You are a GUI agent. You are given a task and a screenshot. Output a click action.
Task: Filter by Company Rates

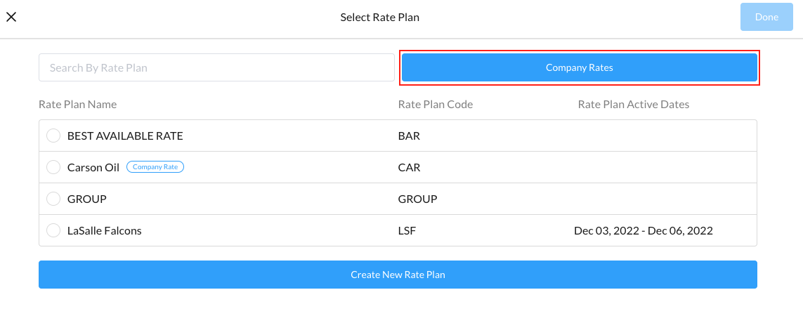click(579, 68)
